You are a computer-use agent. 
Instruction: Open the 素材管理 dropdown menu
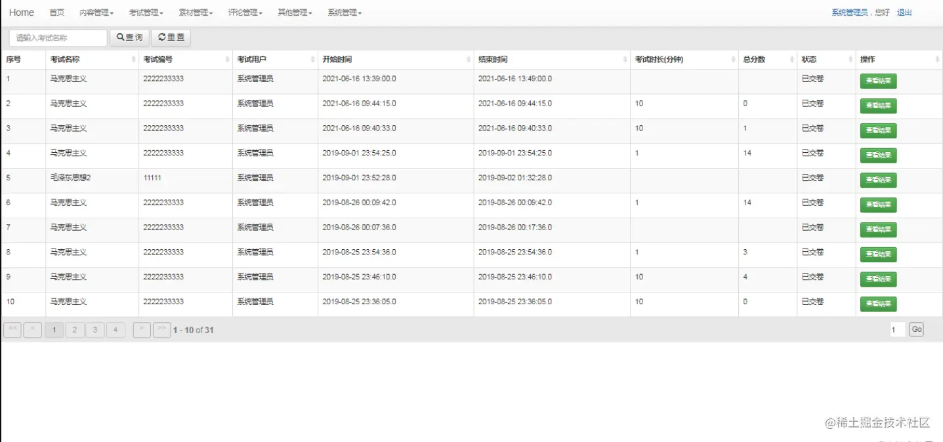click(x=196, y=12)
